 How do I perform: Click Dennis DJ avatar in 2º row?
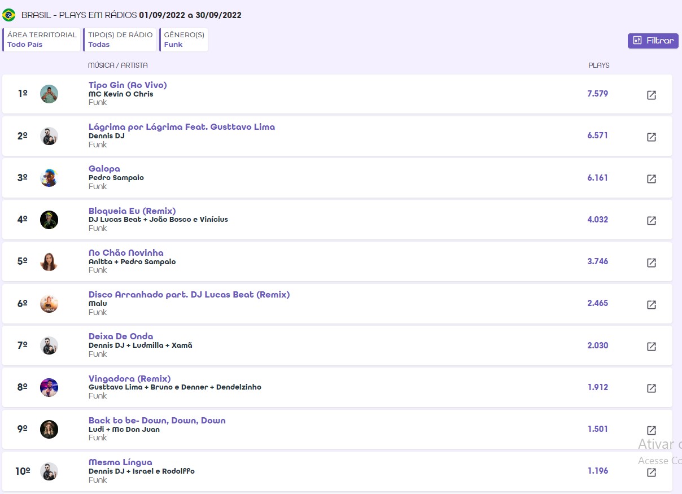pyautogui.click(x=49, y=136)
